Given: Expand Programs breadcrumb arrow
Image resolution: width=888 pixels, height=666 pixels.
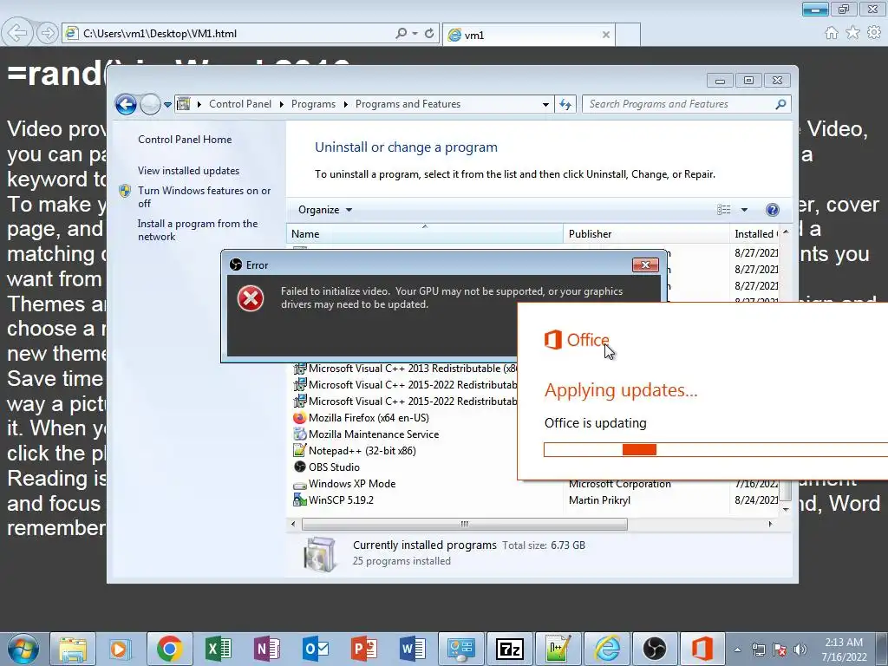Looking at the screenshot, I should click(345, 104).
